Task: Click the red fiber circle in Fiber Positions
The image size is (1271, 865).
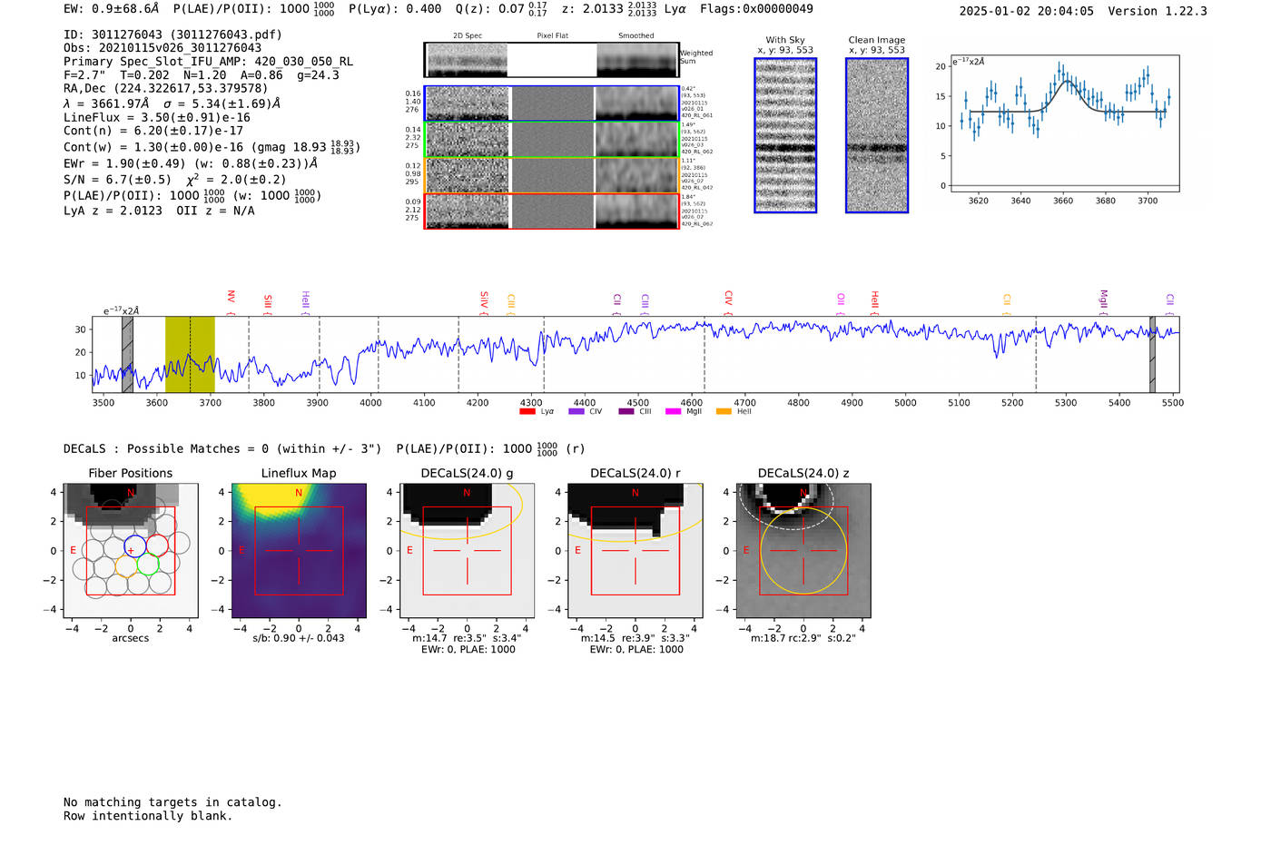Action: (x=157, y=546)
